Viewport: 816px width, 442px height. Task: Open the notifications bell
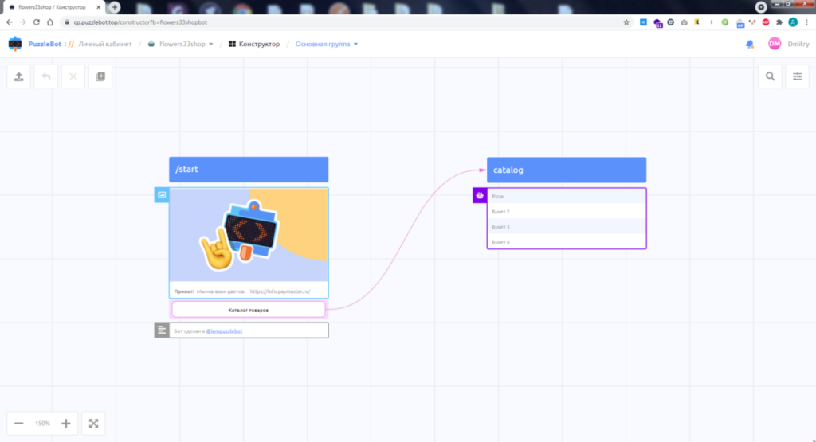(749, 45)
